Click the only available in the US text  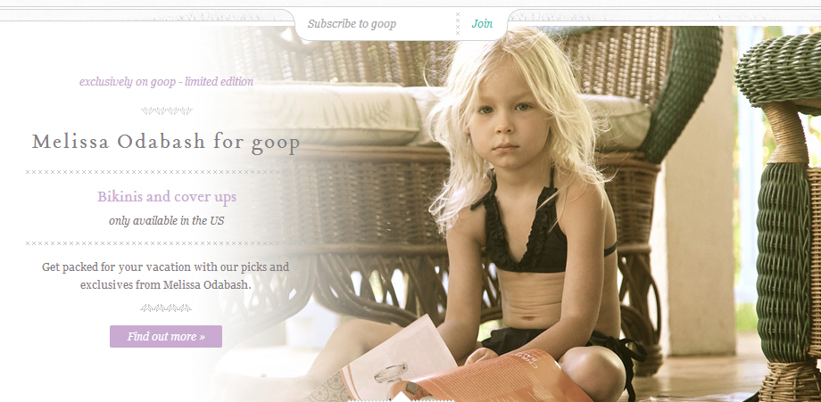167,220
